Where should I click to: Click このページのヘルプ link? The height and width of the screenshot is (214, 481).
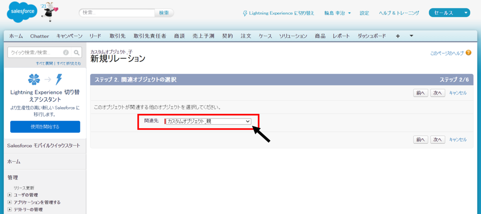[x=447, y=53]
